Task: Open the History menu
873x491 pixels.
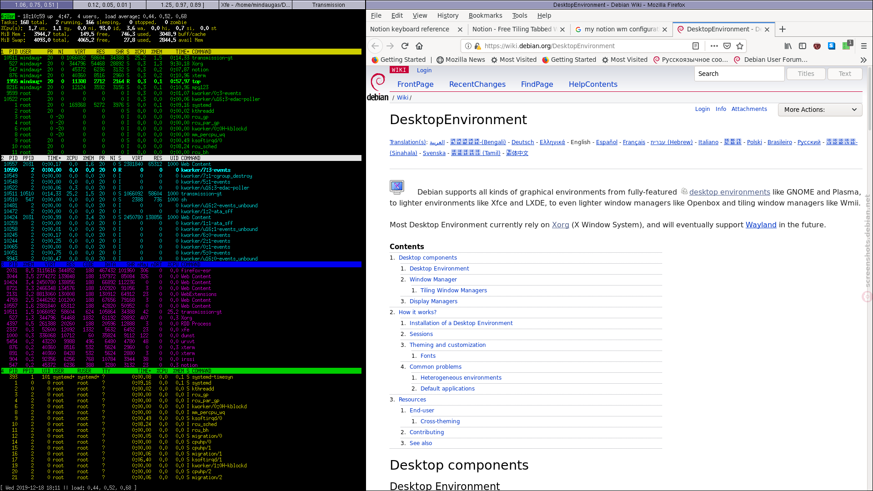Action: tap(448, 15)
